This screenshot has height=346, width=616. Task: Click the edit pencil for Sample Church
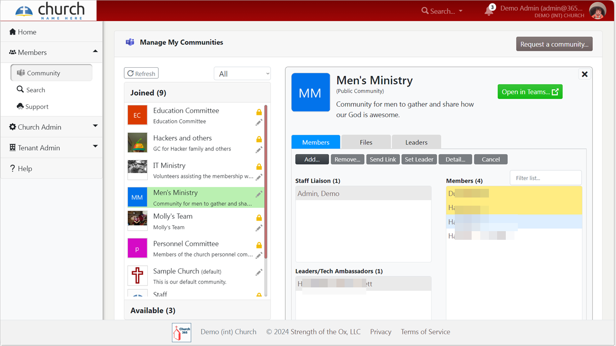tap(259, 272)
